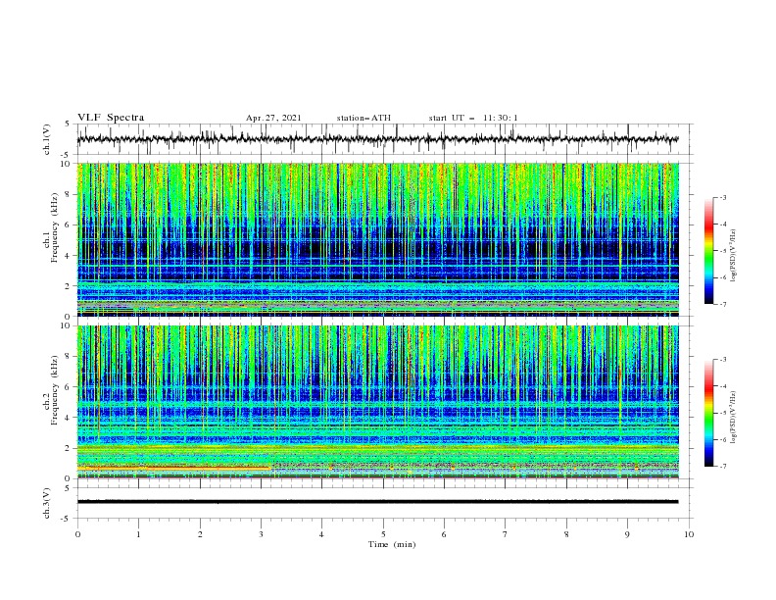This screenshot has height=600, width=776.
Task: Click the lower colorbar label 'log(PSD)(V²/Hz)'
Action: point(734,417)
